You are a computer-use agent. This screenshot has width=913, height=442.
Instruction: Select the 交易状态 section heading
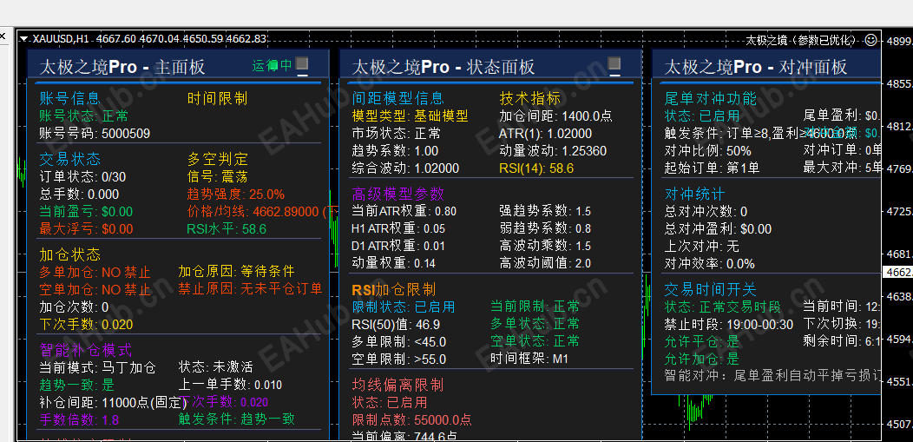(x=70, y=159)
